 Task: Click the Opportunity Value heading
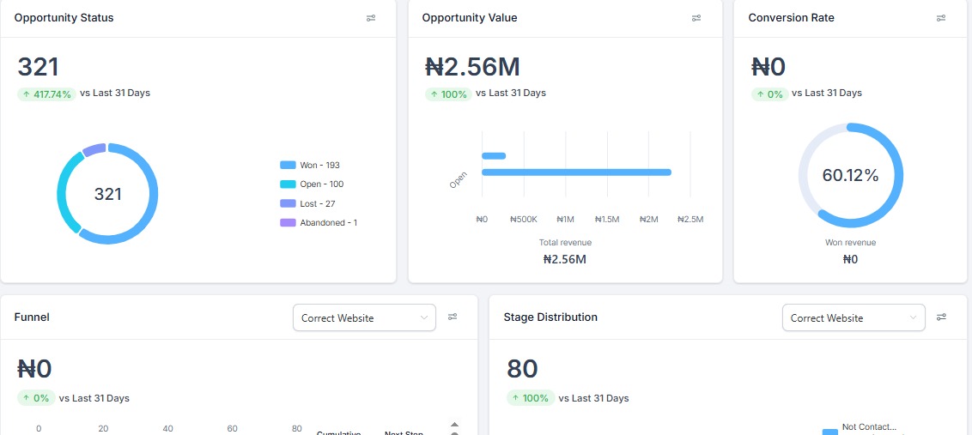click(x=470, y=18)
